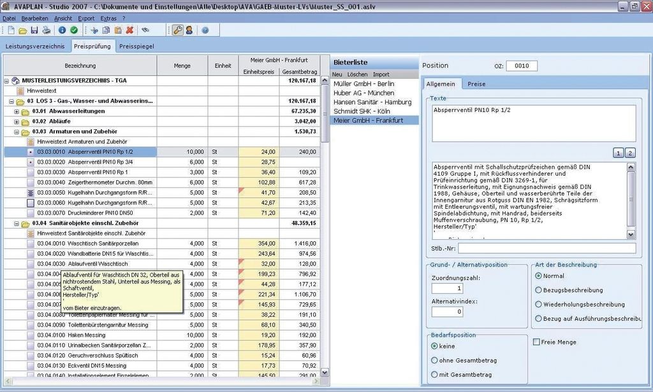
Task: Click the blue info icon
Action: coord(62,30)
